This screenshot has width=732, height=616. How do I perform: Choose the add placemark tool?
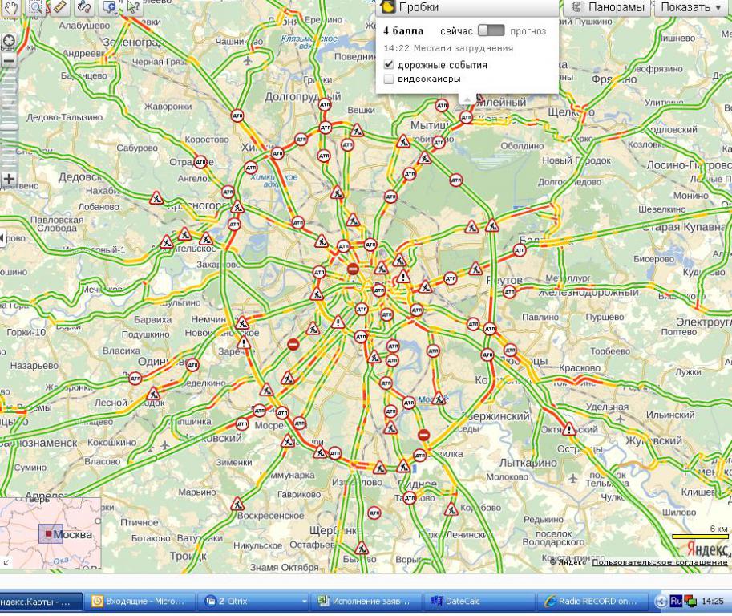[109, 7]
